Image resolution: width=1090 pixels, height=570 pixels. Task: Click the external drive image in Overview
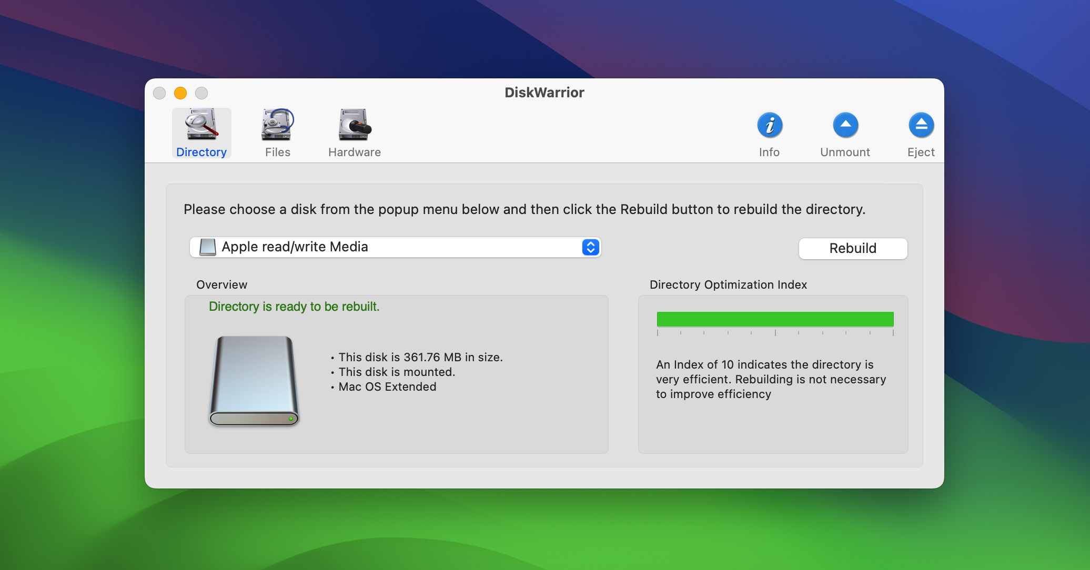(254, 381)
